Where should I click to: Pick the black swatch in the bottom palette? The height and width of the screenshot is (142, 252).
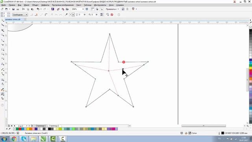coord(50,129)
